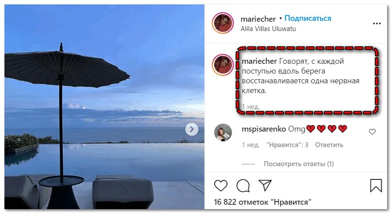Screen dimensions: 392x214
Task: Open the three-dots more options menu
Action: coord(377,23)
